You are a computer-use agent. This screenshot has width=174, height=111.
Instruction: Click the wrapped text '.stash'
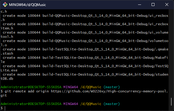point(7,54)
